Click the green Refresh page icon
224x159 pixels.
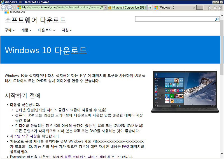coord(150,8)
